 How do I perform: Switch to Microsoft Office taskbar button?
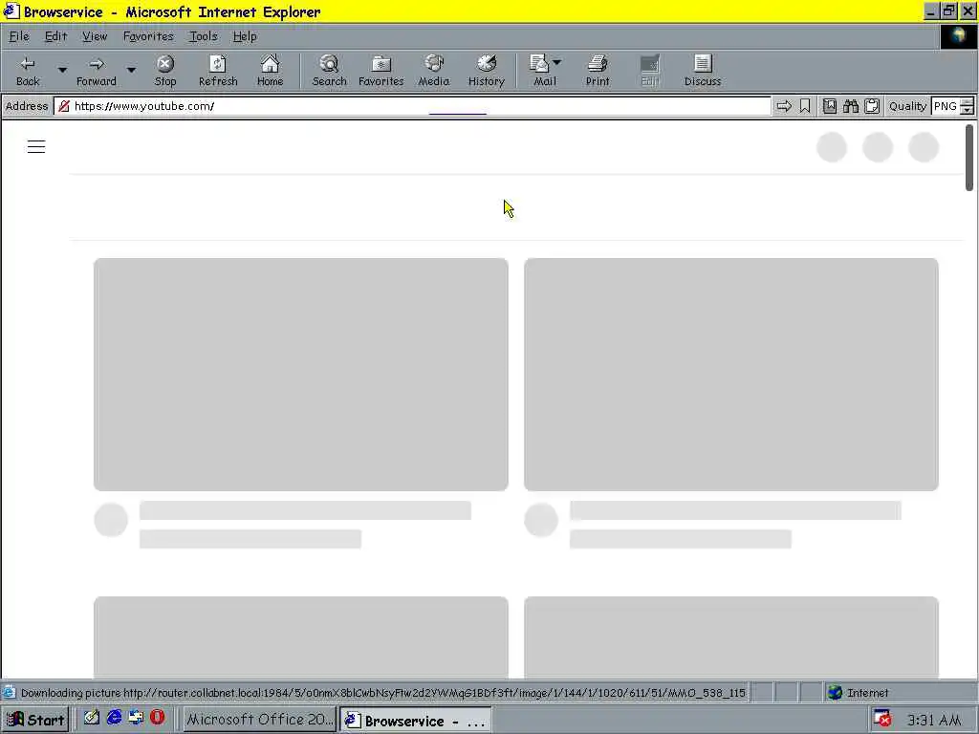click(259, 720)
